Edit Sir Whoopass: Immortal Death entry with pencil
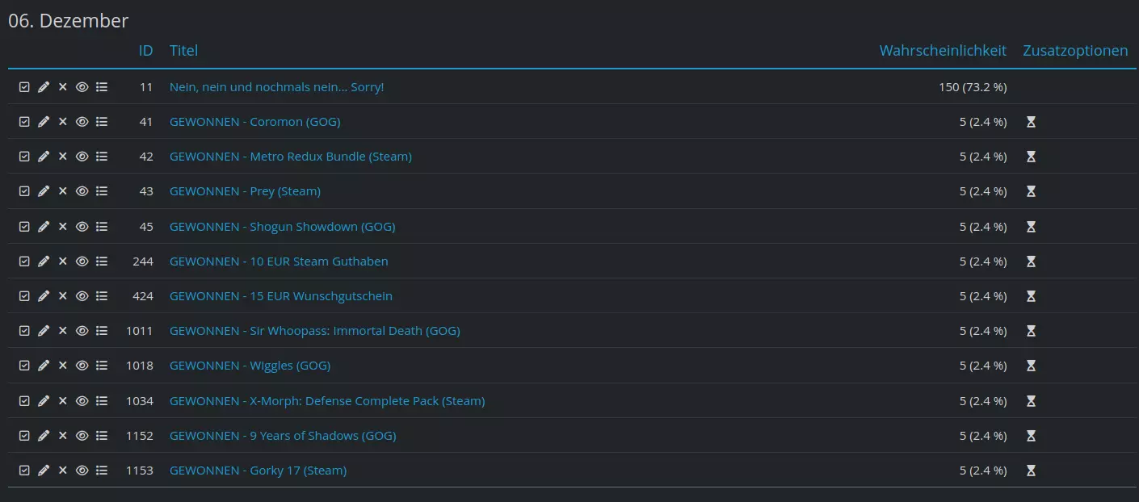The height and width of the screenshot is (502, 1139). 44,331
